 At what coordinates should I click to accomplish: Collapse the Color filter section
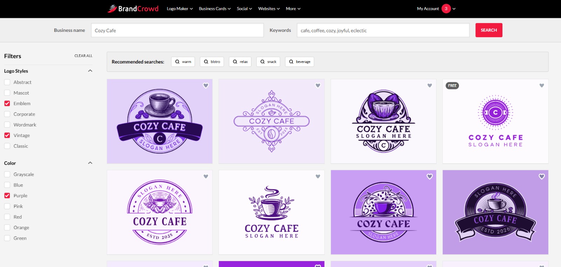[90, 163]
